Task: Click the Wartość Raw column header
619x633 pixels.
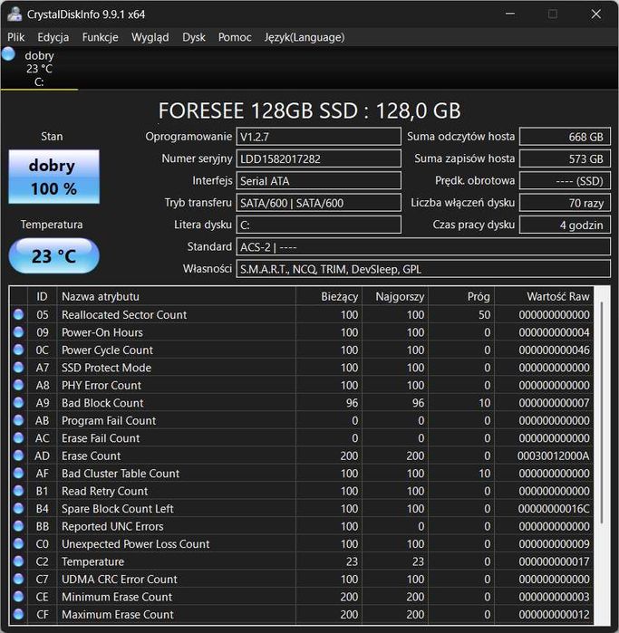Action: [x=545, y=297]
